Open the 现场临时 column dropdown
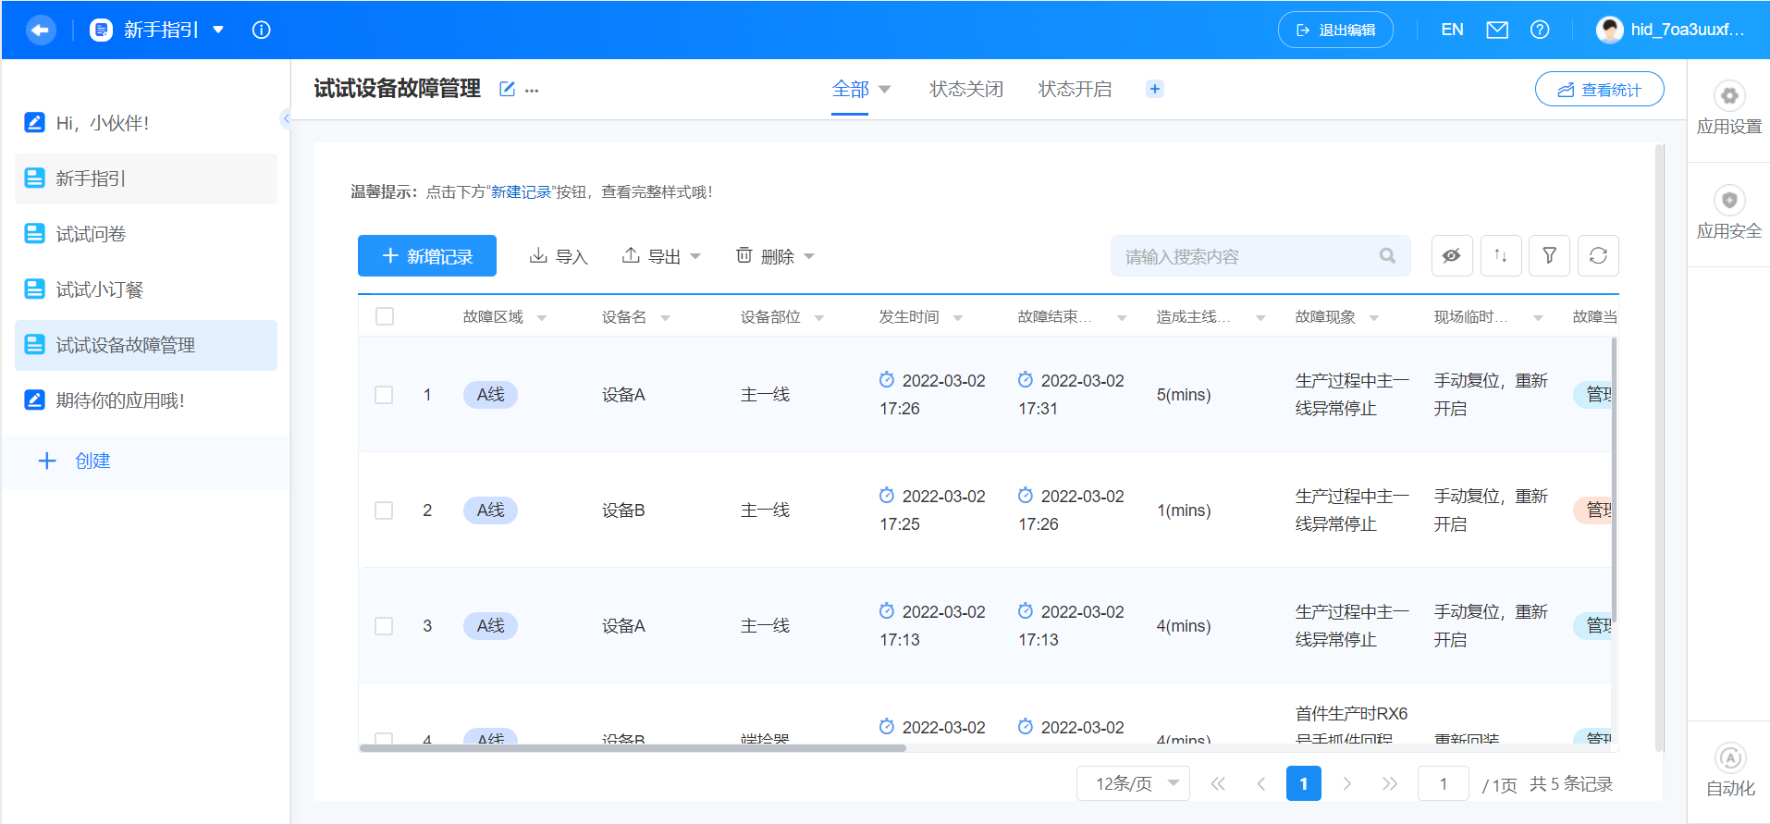The width and height of the screenshot is (1770, 824). (1538, 318)
